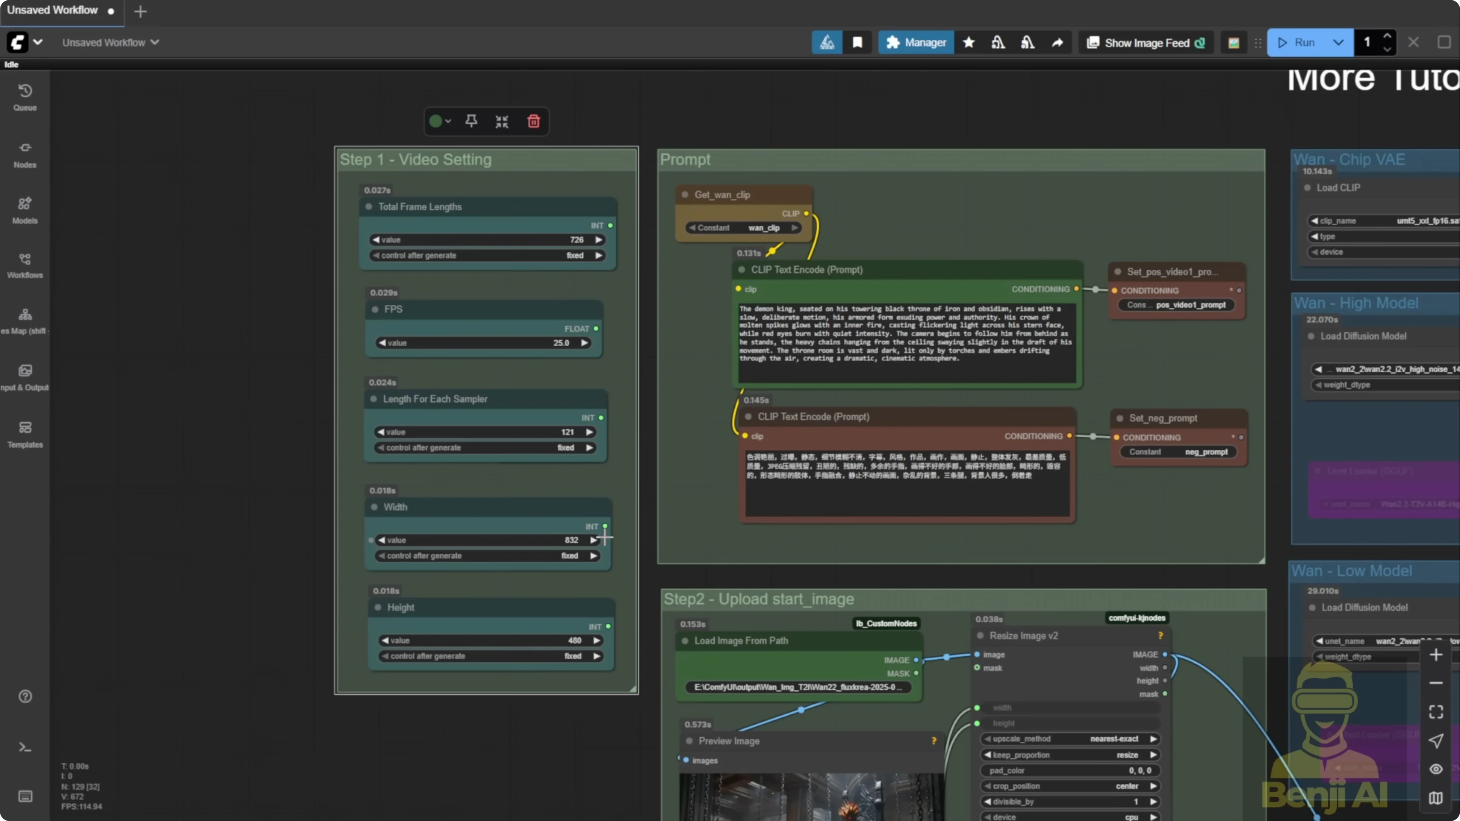Open the Workflows panel in the sidebar
Viewport: 1460px width, 821px height.
pyautogui.click(x=24, y=264)
